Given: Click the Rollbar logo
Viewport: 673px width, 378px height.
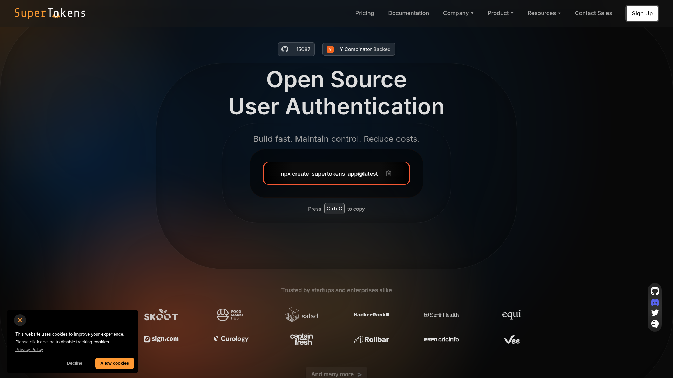Looking at the screenshot, I should click(x=372, y=339).
